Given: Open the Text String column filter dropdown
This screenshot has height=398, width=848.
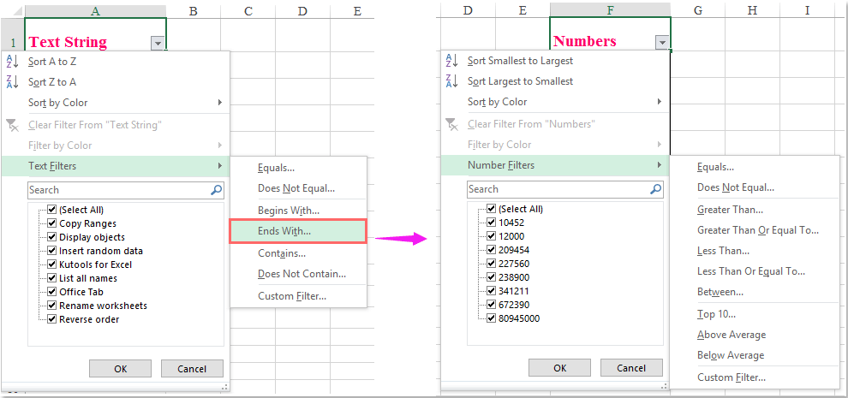Looking at the screenshot, I should (x=156, y=43).
